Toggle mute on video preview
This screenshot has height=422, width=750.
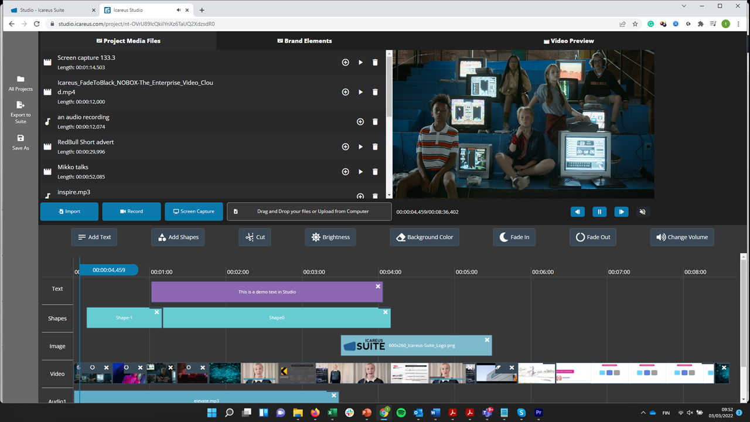[643, 212]
